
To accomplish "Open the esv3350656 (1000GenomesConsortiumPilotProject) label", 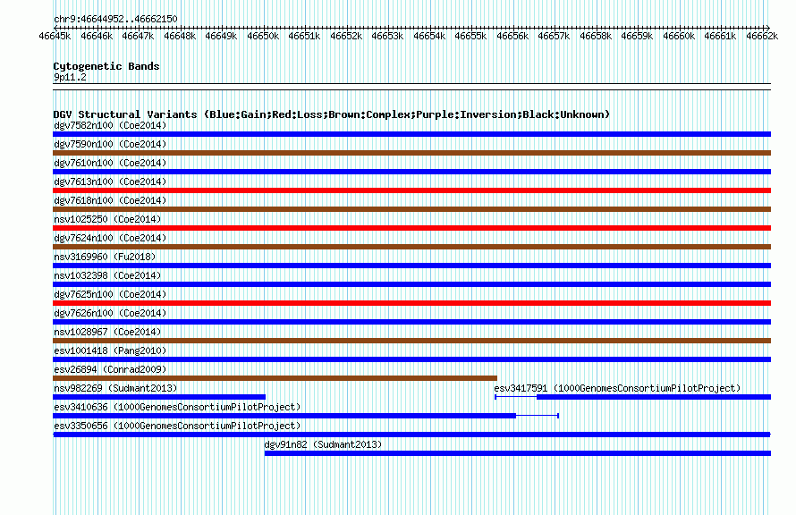I will (177, 426).
